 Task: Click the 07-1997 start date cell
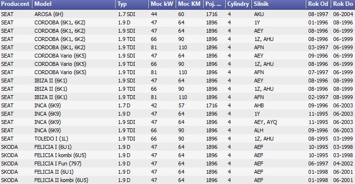tap(318, 72)
